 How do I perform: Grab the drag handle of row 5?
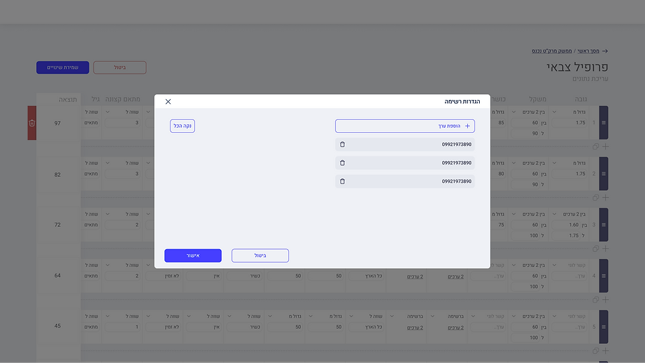coord(604,327)
